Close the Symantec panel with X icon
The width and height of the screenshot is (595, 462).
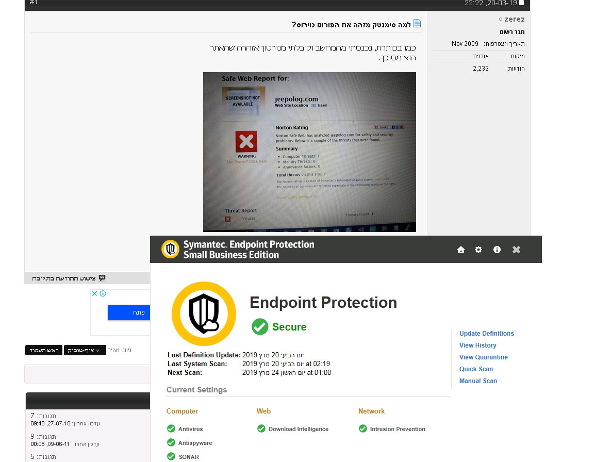[516, 250]
